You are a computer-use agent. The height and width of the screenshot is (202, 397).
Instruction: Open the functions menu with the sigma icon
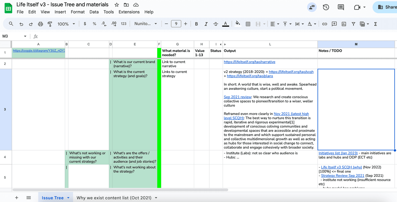coord(375,24)
